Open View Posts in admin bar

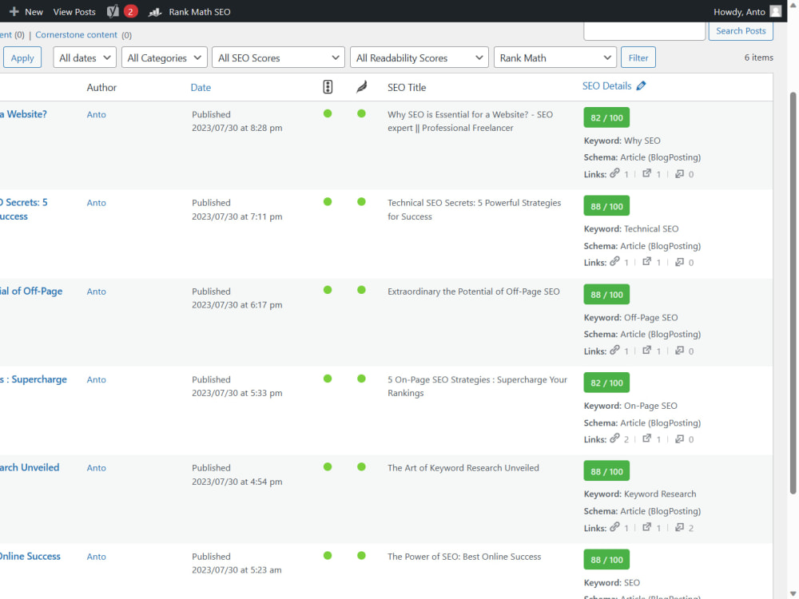coord(74,11)
